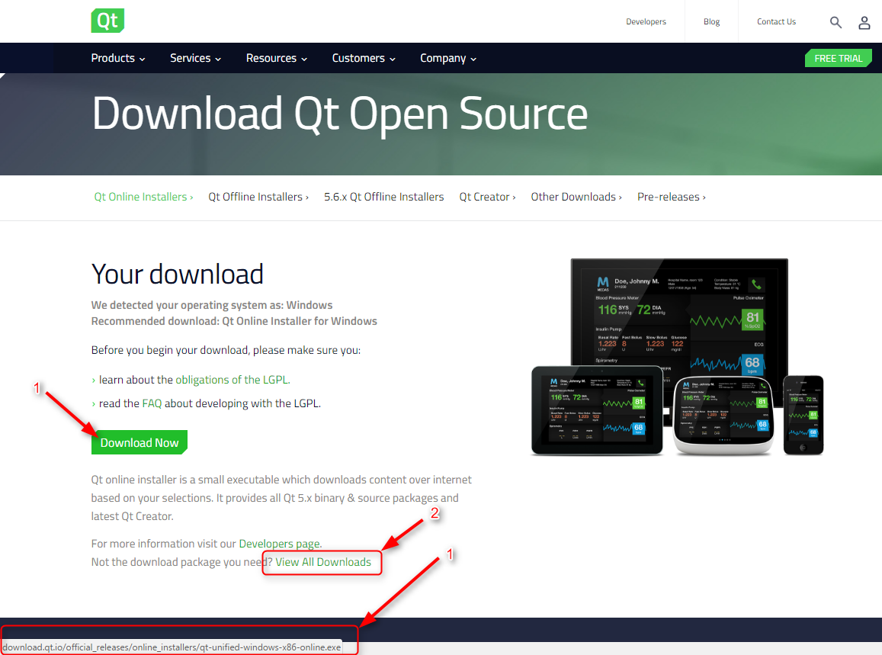Open Contact Us
The width and height of the screenshot is (882, 655).
(776, 22)
